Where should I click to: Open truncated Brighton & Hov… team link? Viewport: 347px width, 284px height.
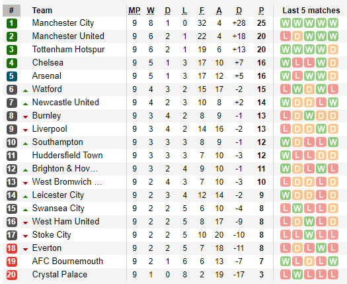pyautogui.click(x=65, y=169)
